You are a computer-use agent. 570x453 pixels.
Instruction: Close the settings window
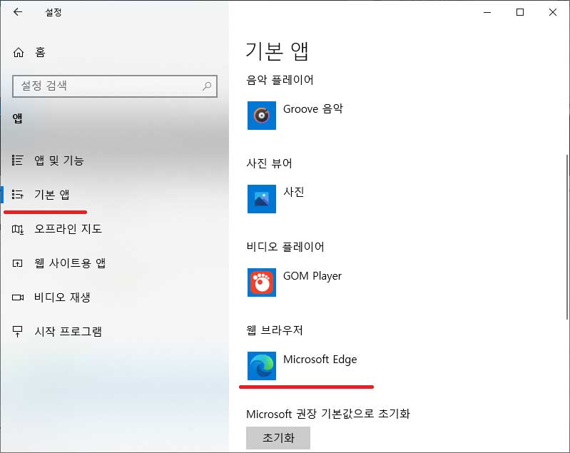(553, 12)
